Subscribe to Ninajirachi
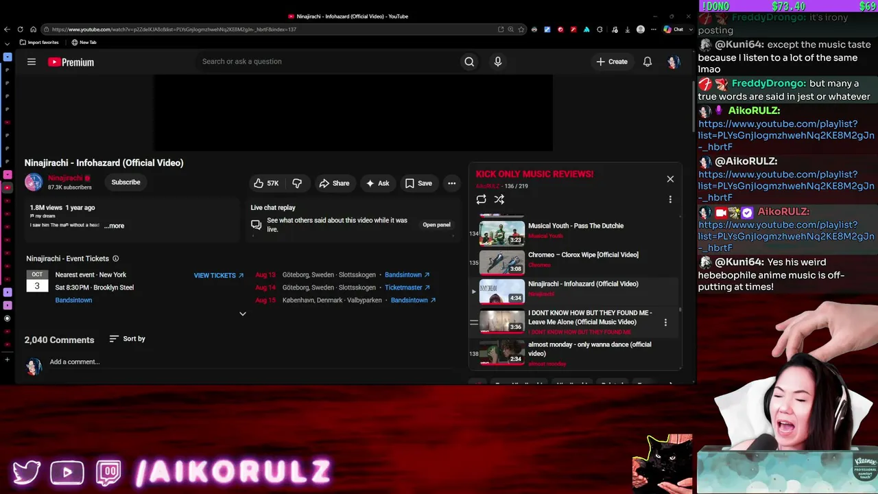The image size is (878, 494). 126,183
